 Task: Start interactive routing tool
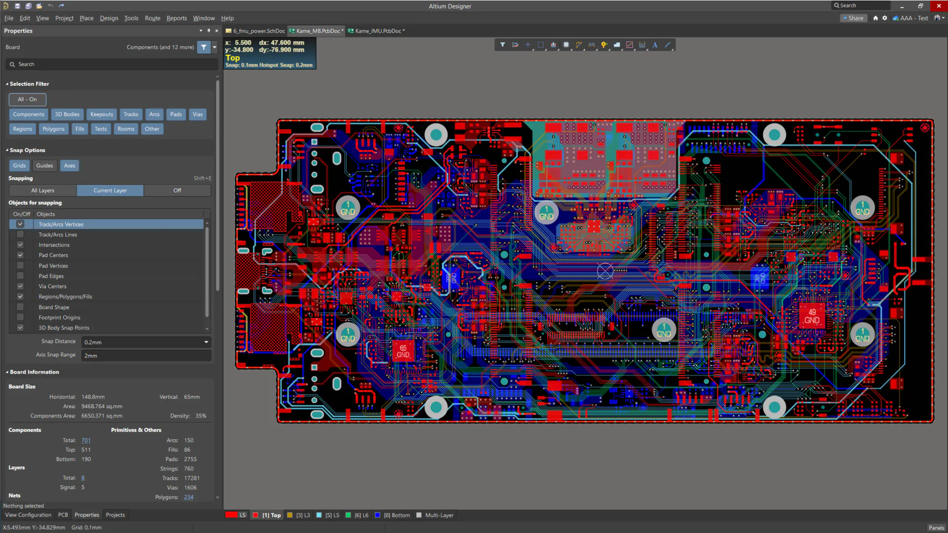tap(579, 45)
